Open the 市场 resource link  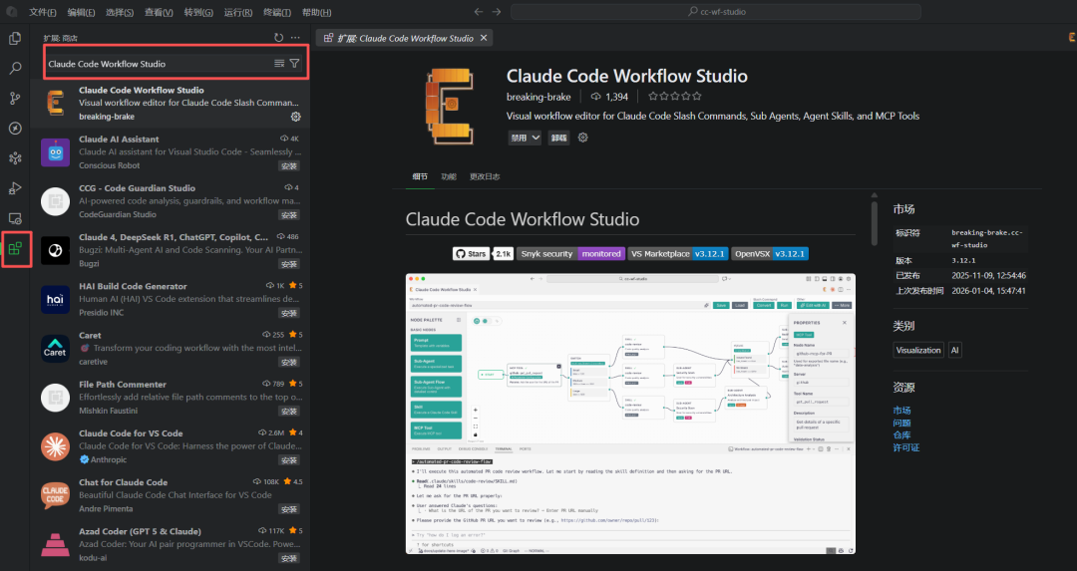tap(901, 411)
